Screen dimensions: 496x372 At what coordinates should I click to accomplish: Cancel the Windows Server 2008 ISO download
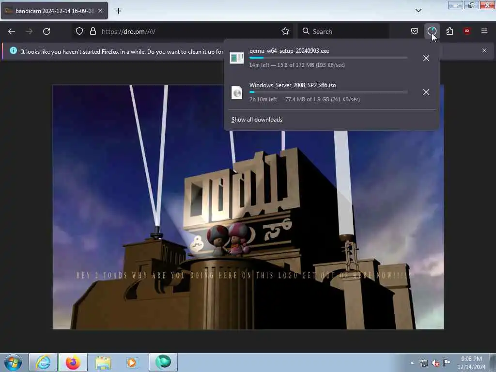click(x=426, y=92)
